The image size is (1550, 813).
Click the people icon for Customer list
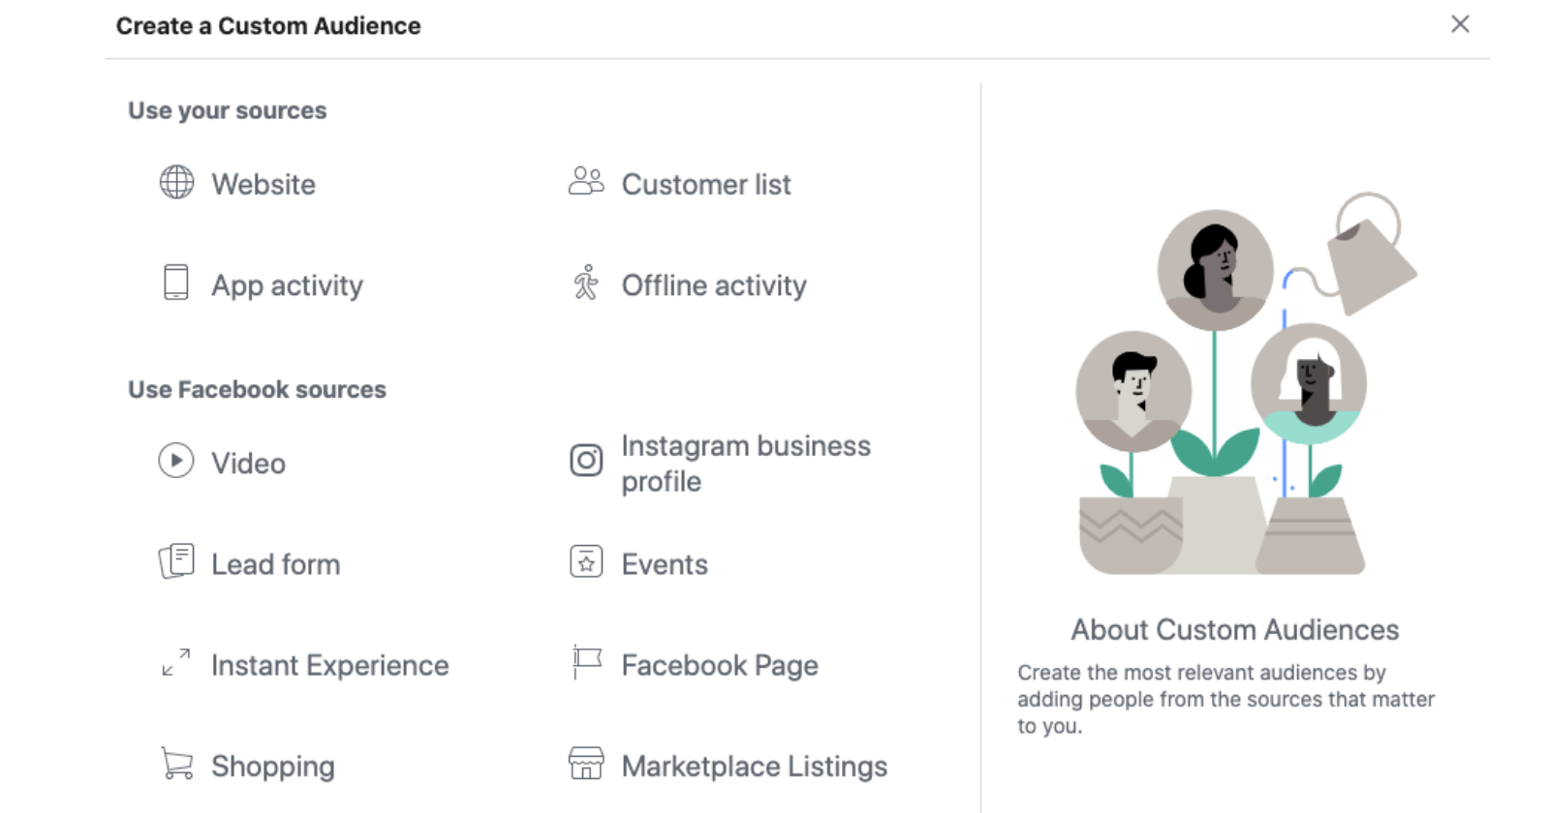click(x=585, y=181)
